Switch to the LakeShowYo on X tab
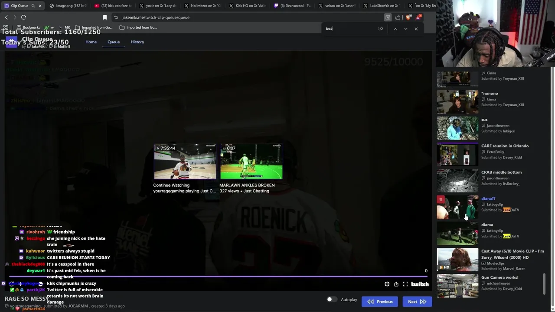The height and width of the screenshot is (312, 555). tap(382, 6)
